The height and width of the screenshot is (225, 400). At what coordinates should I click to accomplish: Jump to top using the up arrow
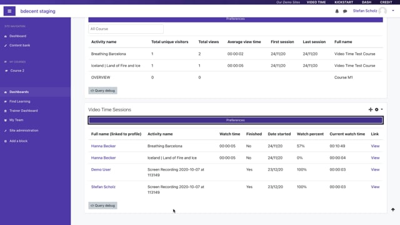(x=393, y=210)
